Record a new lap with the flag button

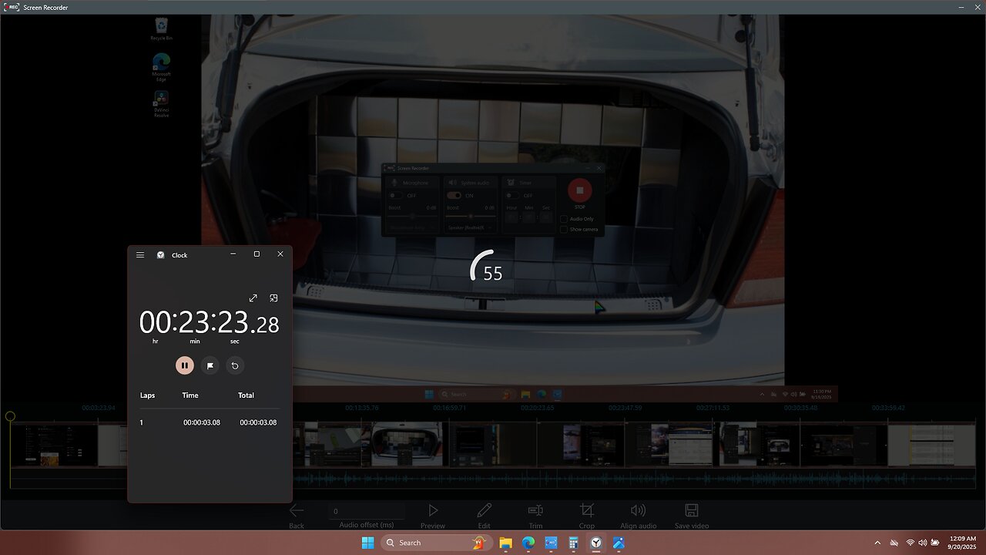pos(210,365)
